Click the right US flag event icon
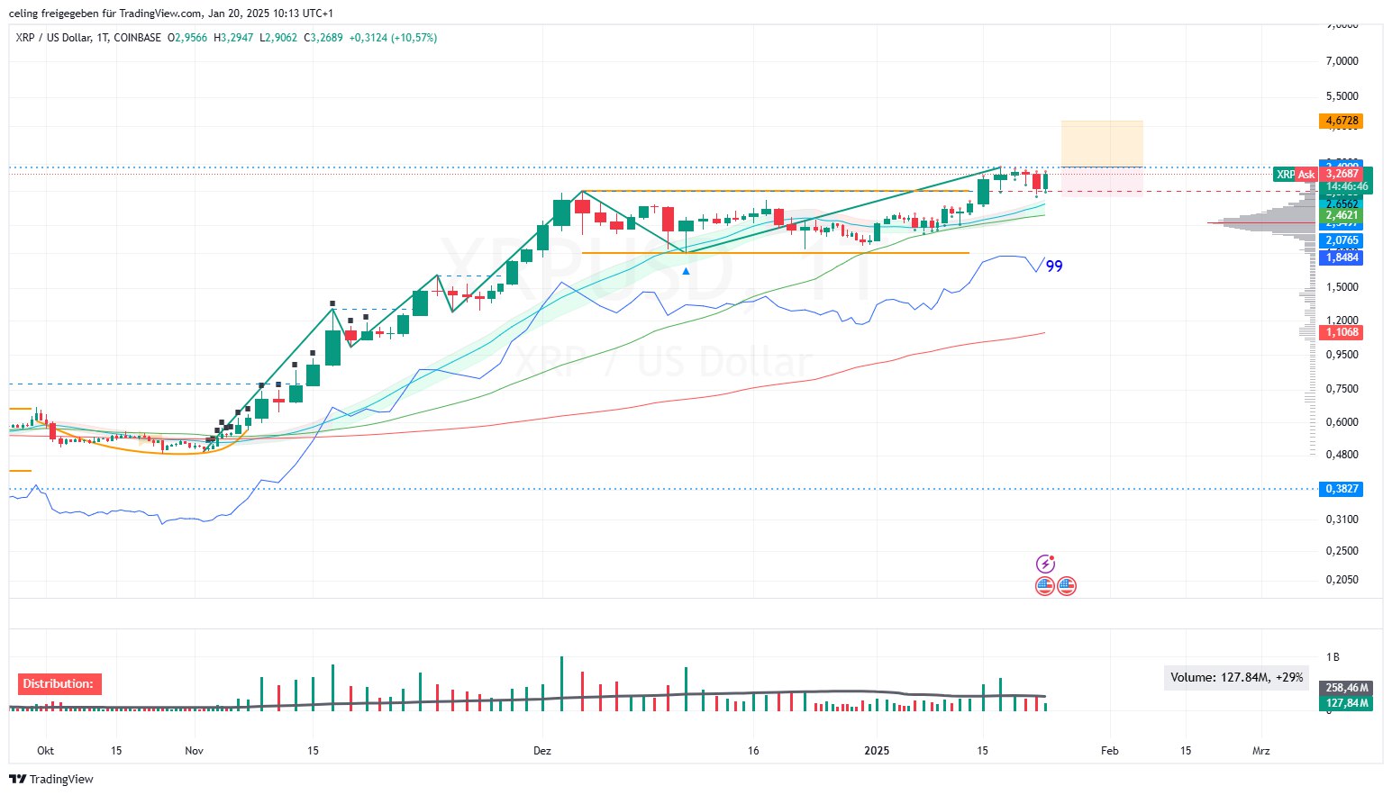 coord(1067,586)
